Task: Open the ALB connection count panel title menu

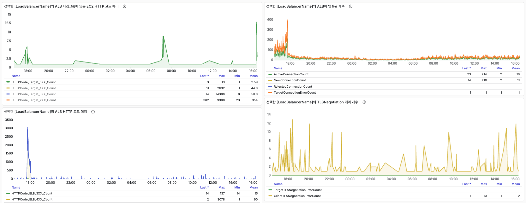Action: pos(305,6)
